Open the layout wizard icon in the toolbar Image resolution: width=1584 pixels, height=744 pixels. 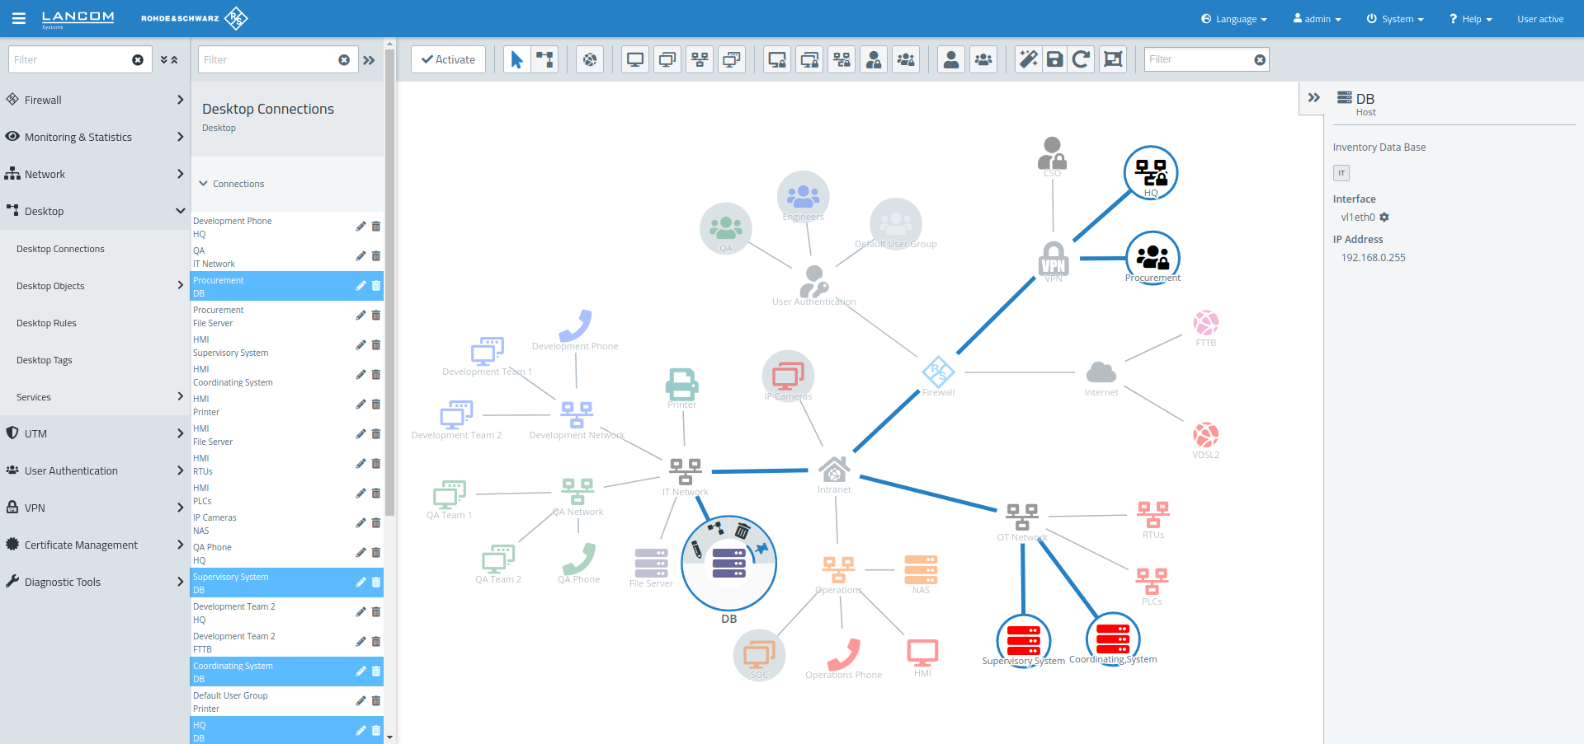tap(1027, 58)
